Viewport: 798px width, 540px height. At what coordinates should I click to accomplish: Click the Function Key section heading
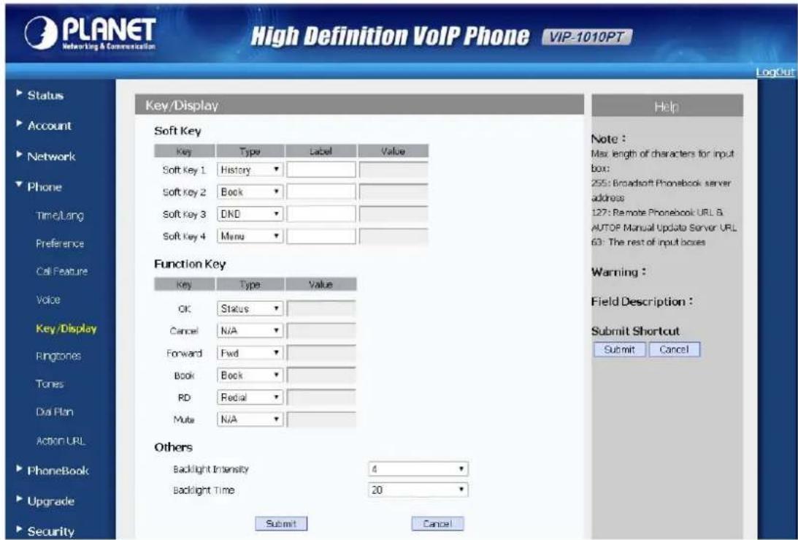(x=190, y=264)
